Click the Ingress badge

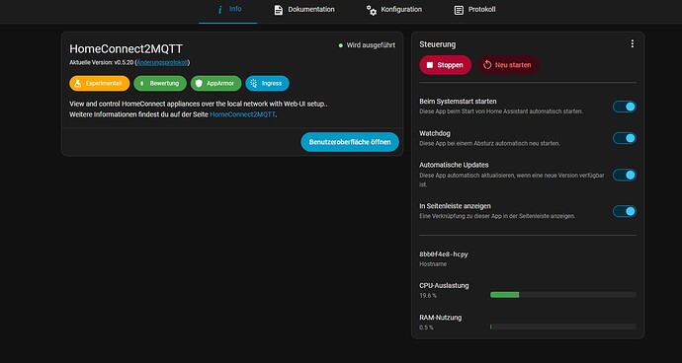(x=267, y=84)
